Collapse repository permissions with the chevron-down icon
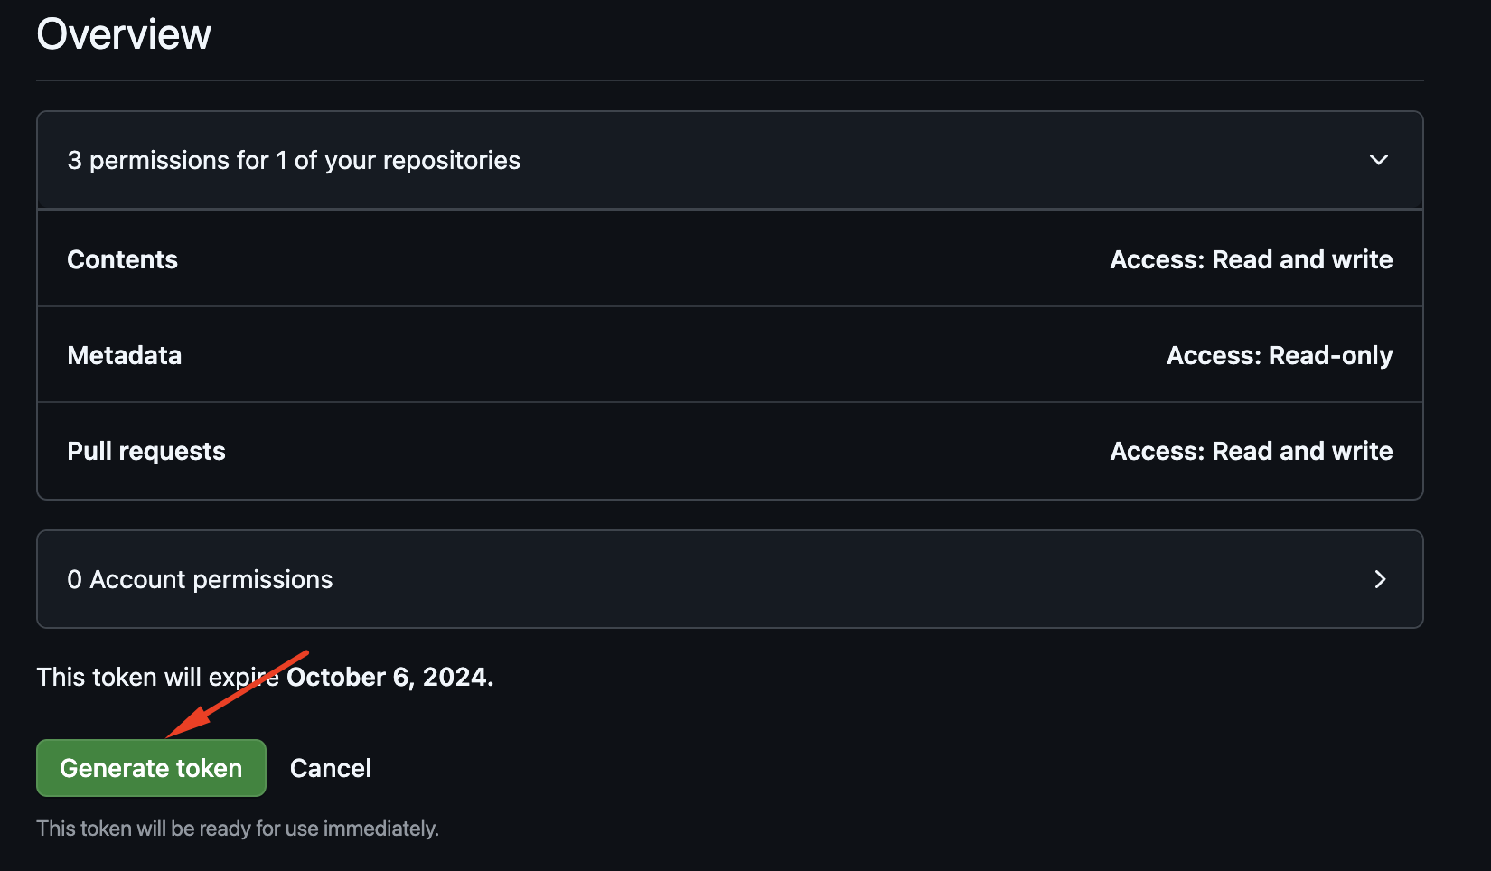 [1378, 160]
